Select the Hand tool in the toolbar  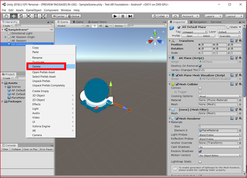pyautogui.click(x=7, y=16)
